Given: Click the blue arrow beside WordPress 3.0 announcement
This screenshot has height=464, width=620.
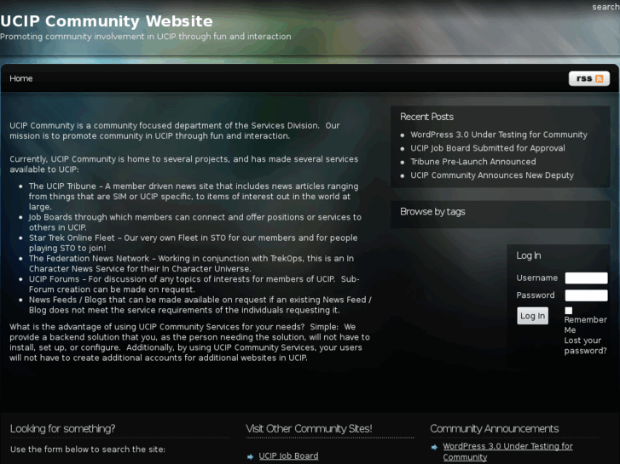Looking at the screenshot, I should 434,447.
